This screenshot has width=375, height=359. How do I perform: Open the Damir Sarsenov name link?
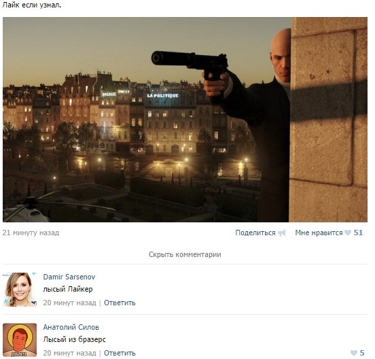[x=69, y=277]
